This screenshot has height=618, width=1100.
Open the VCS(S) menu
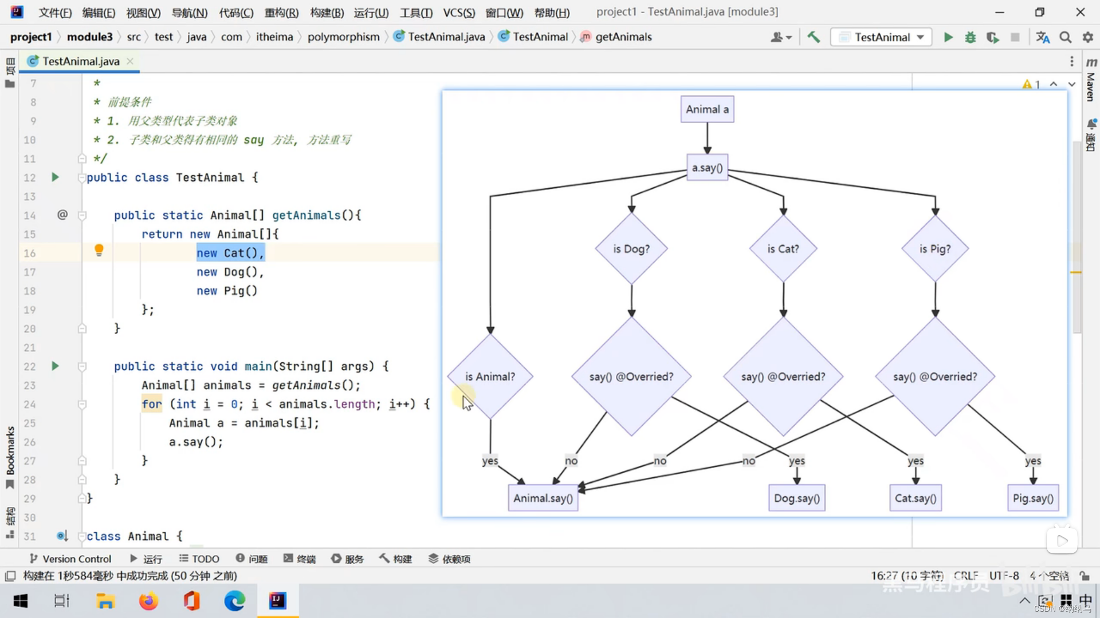click(459, 13)
